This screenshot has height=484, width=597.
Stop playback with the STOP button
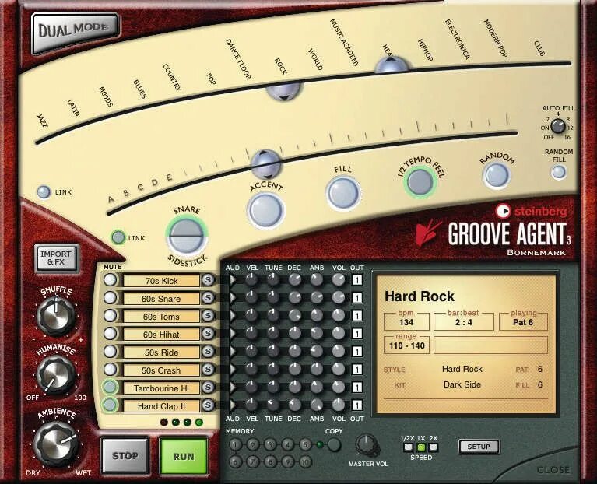[x=125, y=455]
